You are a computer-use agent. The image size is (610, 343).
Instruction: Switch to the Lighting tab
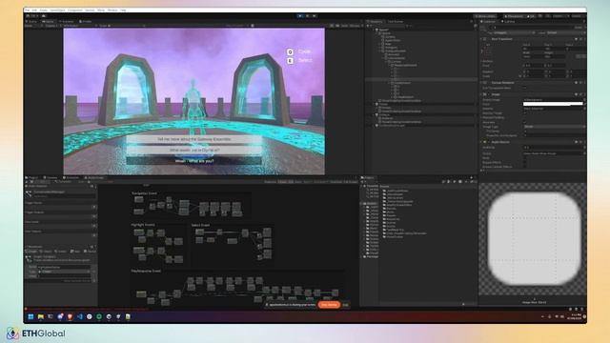pos(508,21)
